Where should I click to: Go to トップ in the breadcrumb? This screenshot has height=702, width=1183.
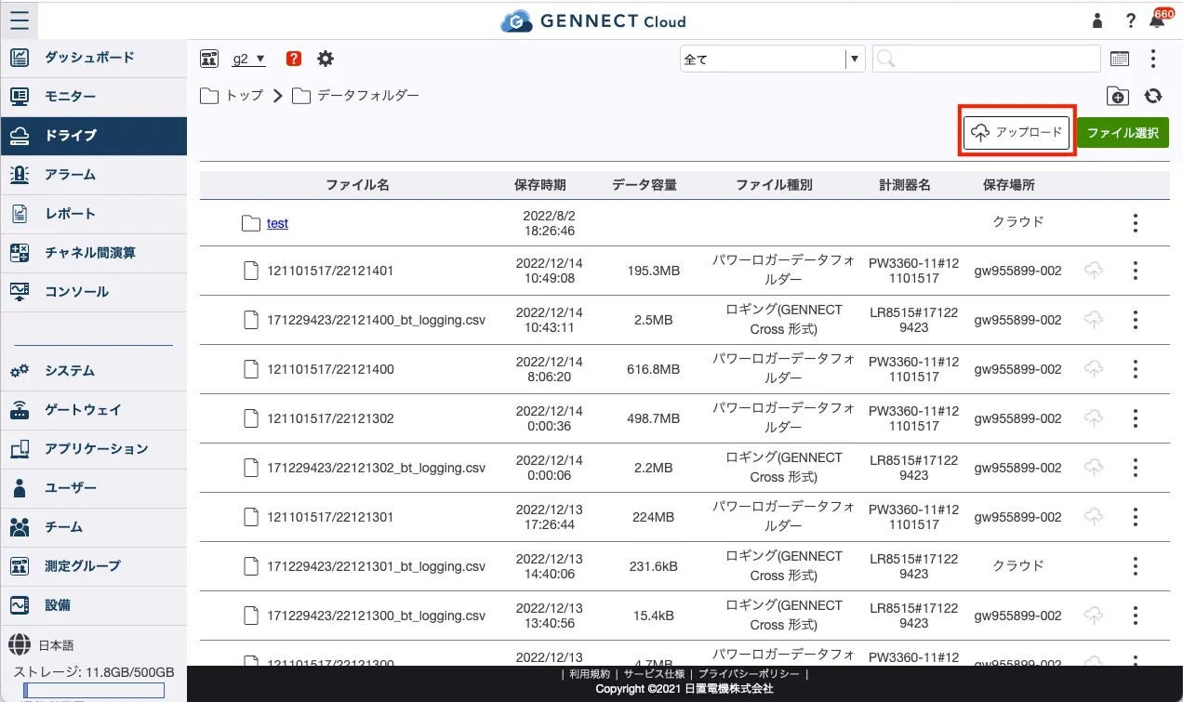click(x=245, y=95)
